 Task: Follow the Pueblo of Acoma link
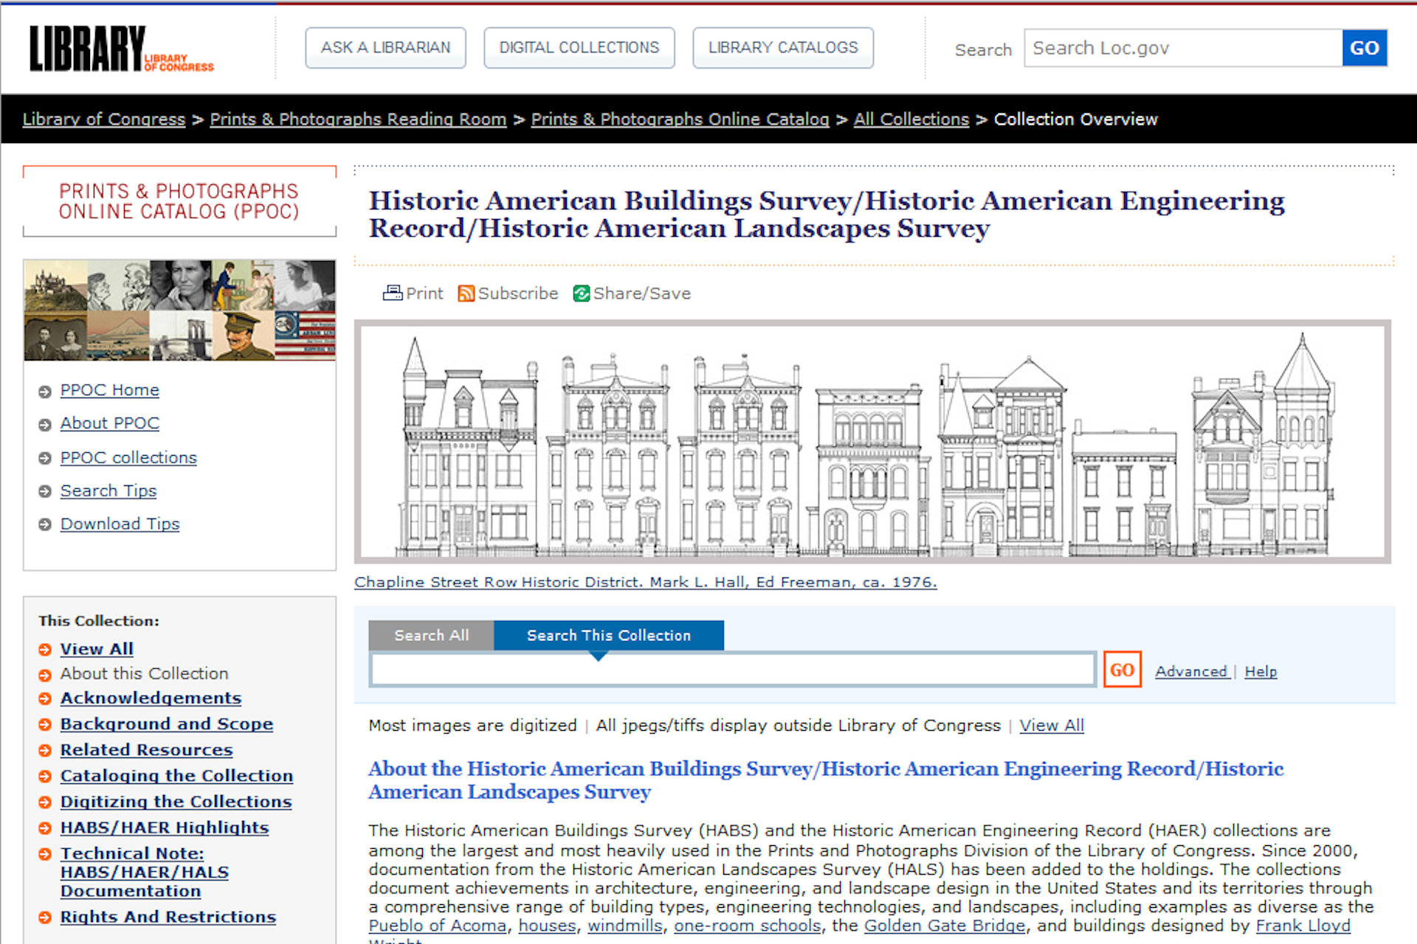438,926
